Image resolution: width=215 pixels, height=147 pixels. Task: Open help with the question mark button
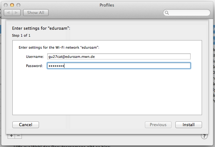click(x=205, y=136)
